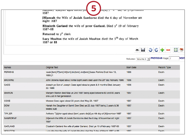This screenshot has width=186, height=136.
Task: Click start date 1687 in COXE row
Action: [x=129, y=101]
